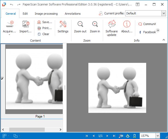The image size is (168, 139).
Task: Go to the last page
Action: 114,136
